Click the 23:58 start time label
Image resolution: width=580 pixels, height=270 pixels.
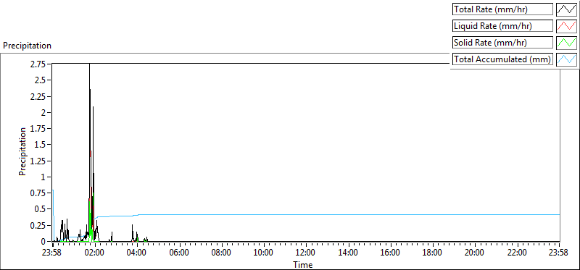pyautogui.click(x=52, y=253)
